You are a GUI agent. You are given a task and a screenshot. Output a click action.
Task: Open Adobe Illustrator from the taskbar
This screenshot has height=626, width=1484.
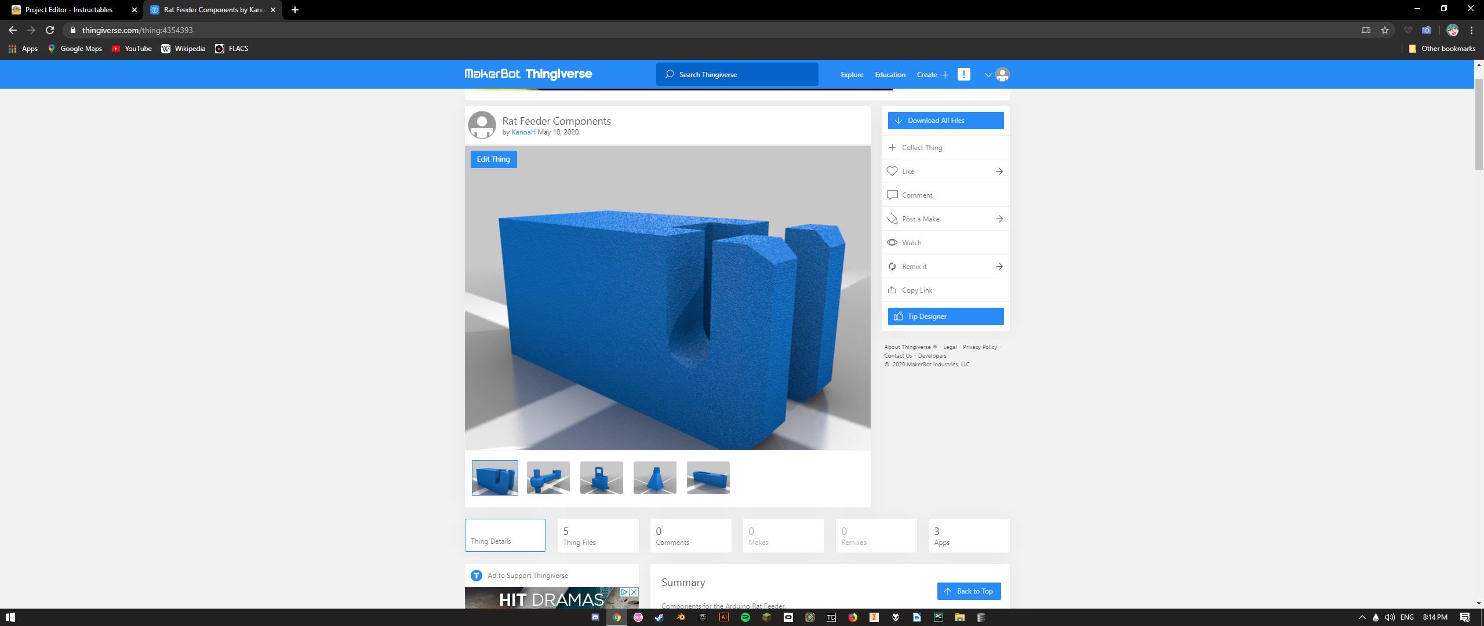(x=724, y=617)
